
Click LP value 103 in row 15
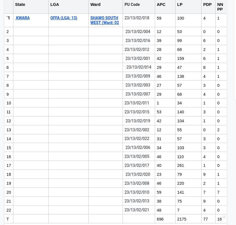181,148
